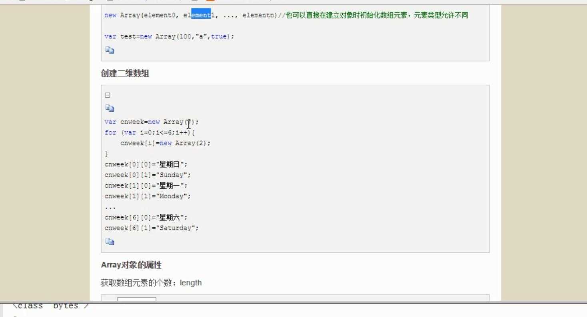The width and height of the screenshot is (587, 317).
Task: Click the text 获取数组元素的个数：length
Action: pos(151,283)
